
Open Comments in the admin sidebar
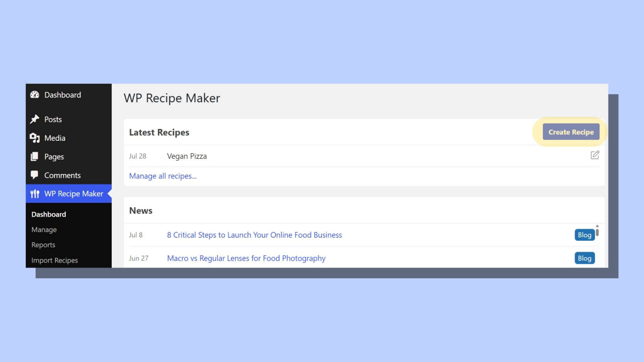coord(62,175)
